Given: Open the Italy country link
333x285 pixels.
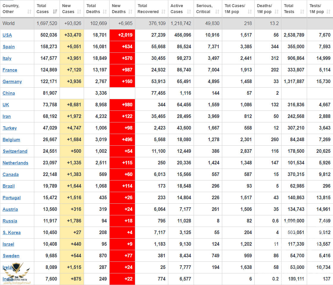Looking at the screenshot, I should click(7, 58).
